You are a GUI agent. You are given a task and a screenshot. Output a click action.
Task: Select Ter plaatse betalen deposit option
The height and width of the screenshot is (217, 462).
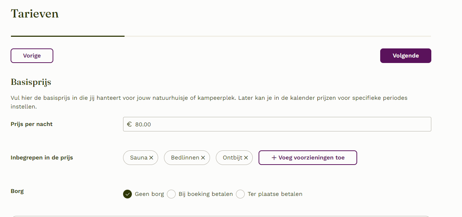[240, 194]
